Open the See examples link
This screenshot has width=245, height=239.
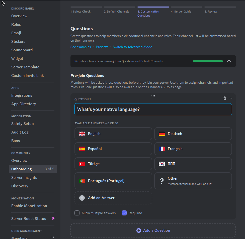[80, 47]
